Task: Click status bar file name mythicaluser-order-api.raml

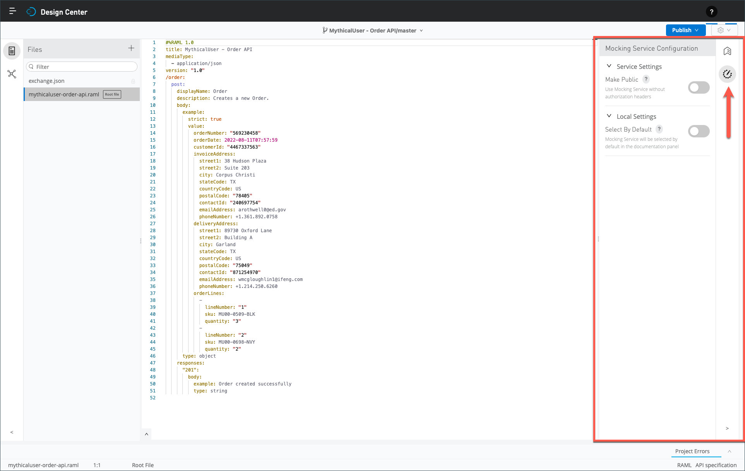Action: (x=43, y=465)
